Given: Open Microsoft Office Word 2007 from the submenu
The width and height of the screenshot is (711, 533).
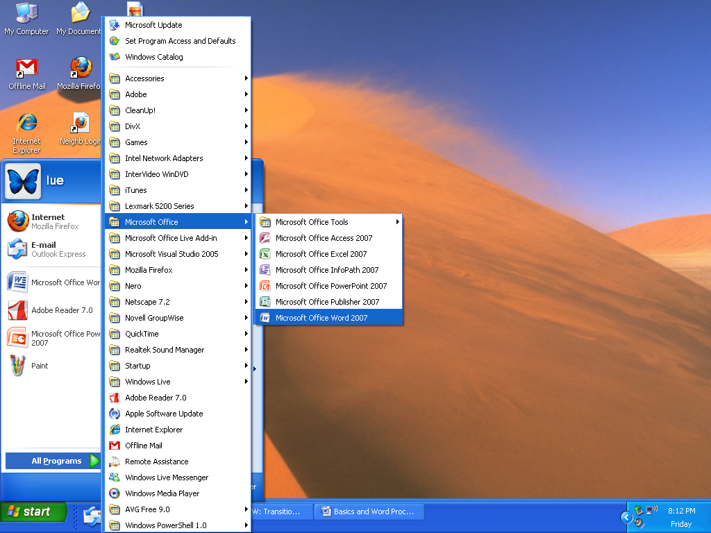Looking at the screenshot, I should [328, 318].
